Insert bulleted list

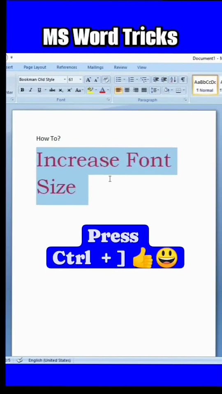point(118,80)
